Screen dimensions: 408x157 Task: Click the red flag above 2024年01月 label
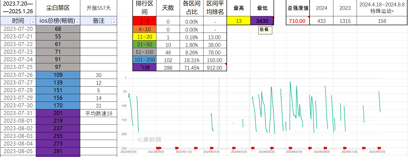(211, 148)
